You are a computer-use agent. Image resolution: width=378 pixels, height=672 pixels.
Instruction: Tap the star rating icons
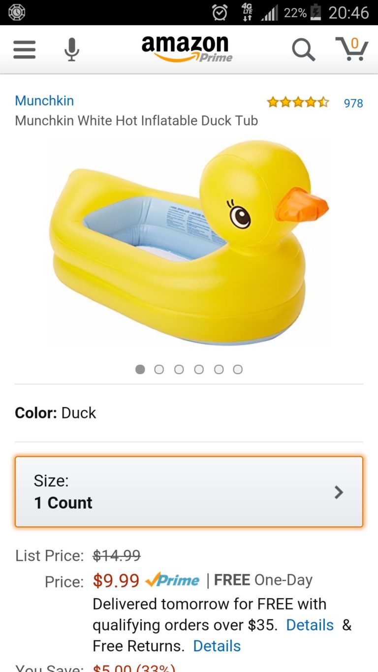pyautogui.click(x=297, y=102)
